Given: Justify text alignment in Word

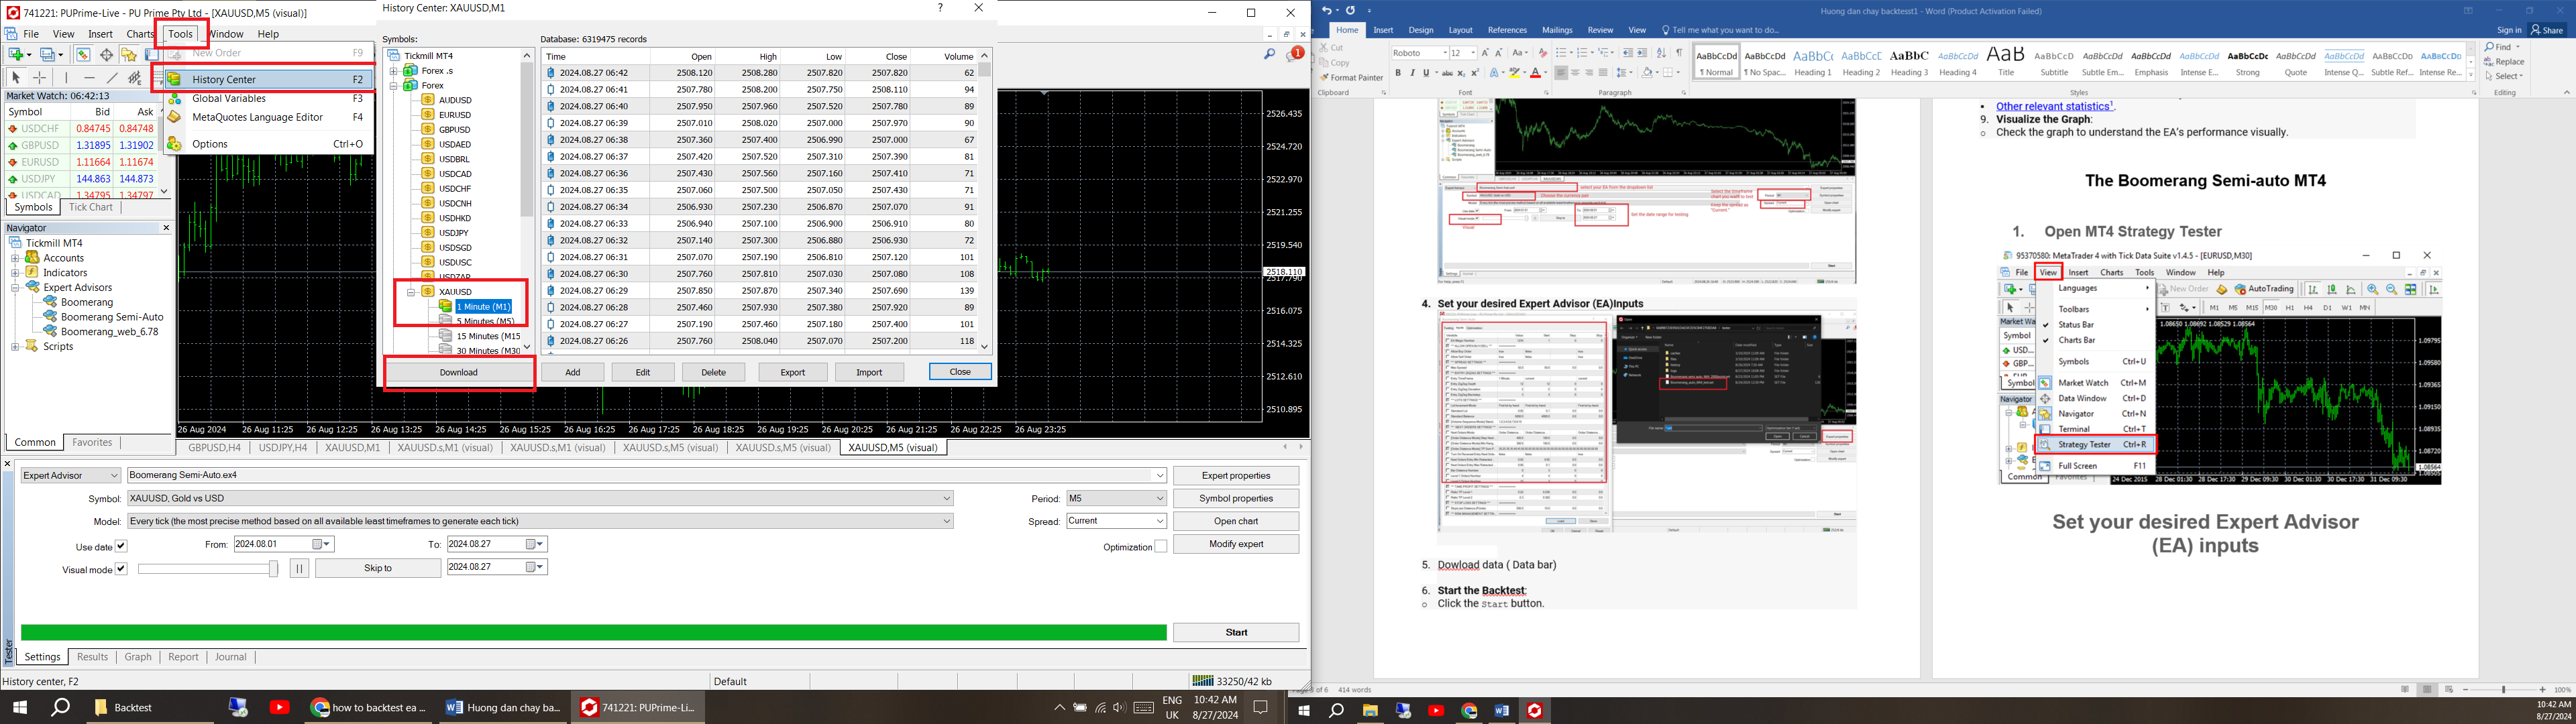Looking at the screenshot, I should point(1603,73).
